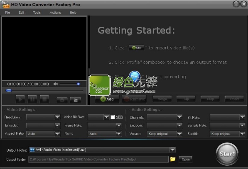This screenshot has height=169, width=248.
Task: Enable the VBR checkbox
Action: (x=113, y=117)
